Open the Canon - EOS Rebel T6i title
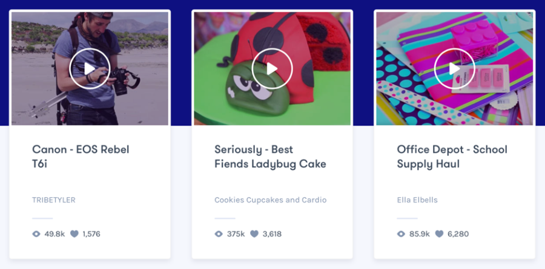 81,157
